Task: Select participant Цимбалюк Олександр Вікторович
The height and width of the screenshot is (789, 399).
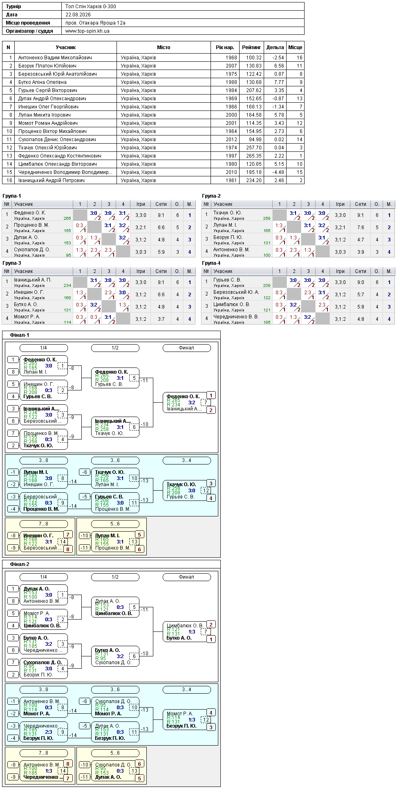Action: pos(58,164)
